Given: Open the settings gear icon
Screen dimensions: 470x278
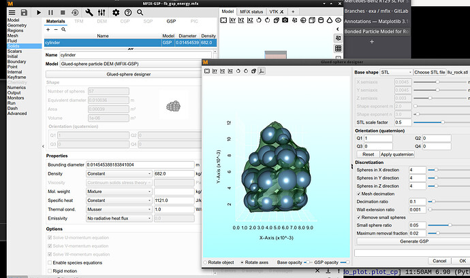Looking at the screenshot, I should pyautogui.click(x=116, y=13).
